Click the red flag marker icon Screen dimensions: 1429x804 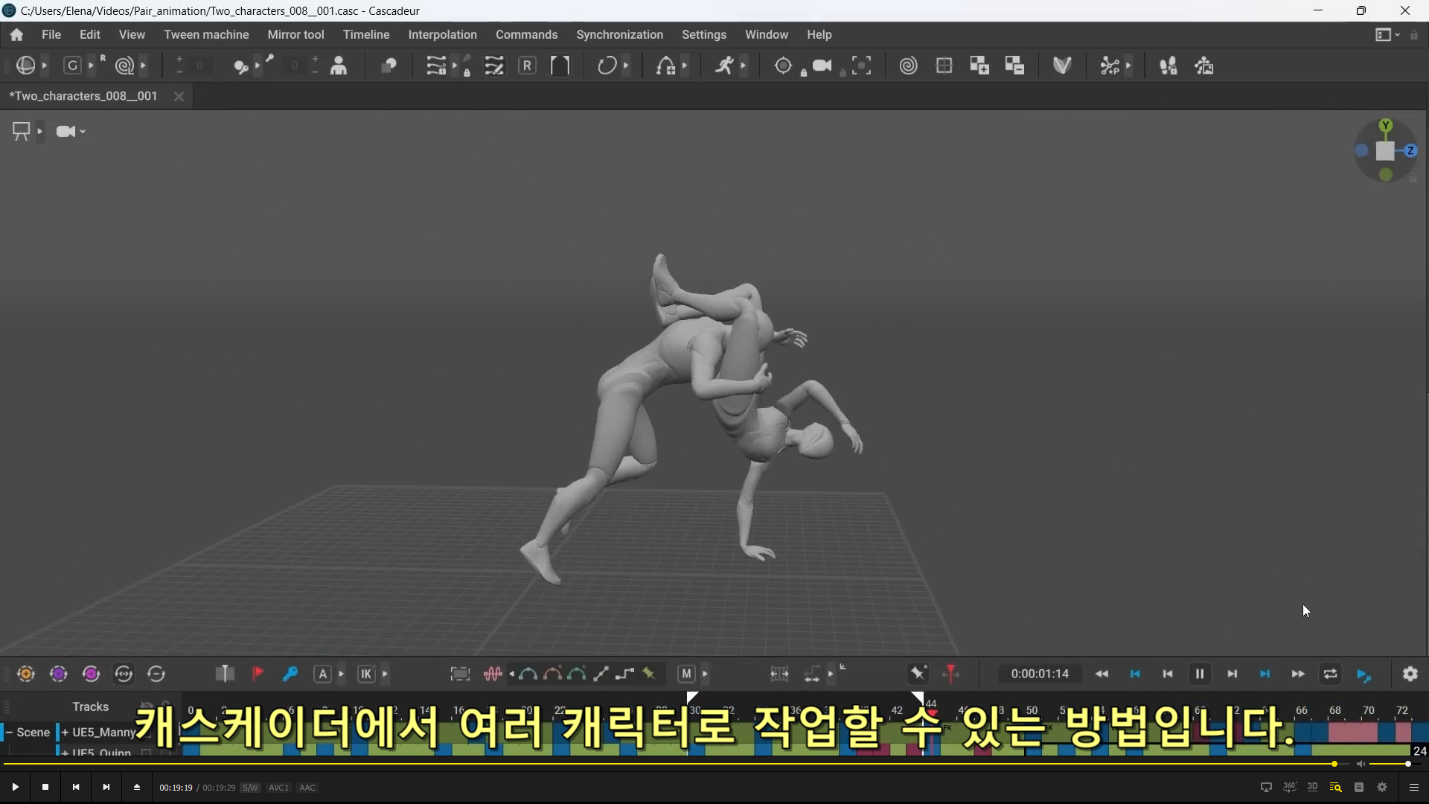258,674
